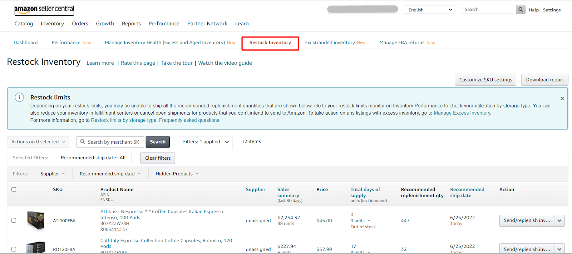Click the info icon in Restock limits
The width and height of the screenshot is (572, 254).
(19, 97)
